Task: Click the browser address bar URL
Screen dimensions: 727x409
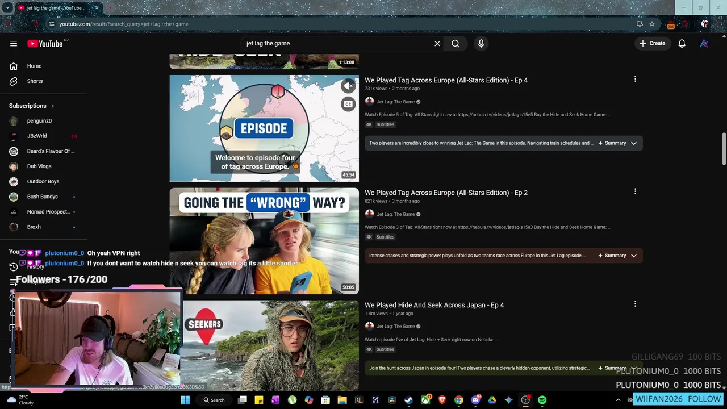Action: coord(123,24)
